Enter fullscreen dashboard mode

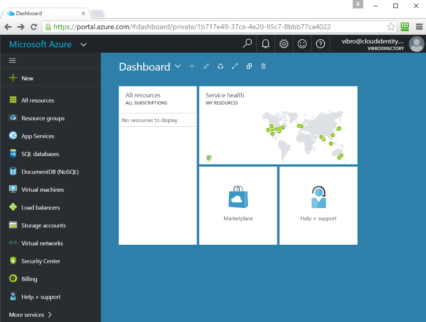click(235, 66)
